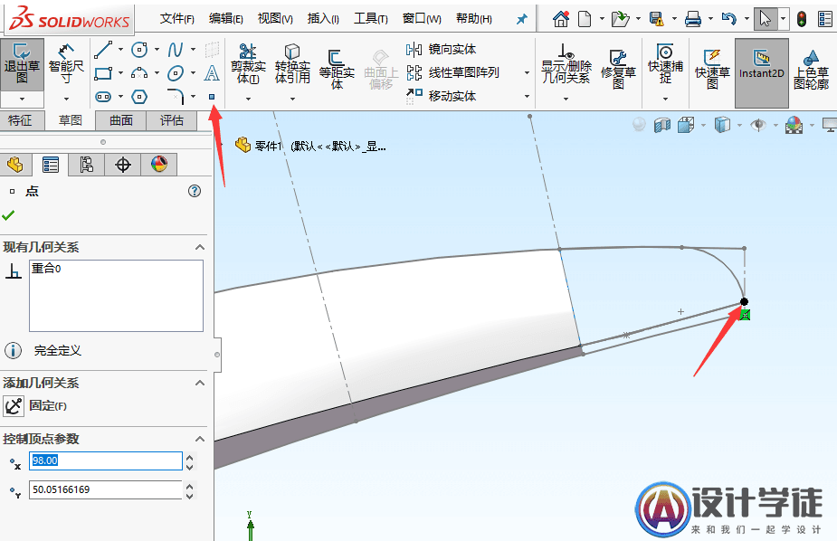Viewport: 837px width, 541px height.
Task: Open the Home icon in quick toolbar
Action: pyautogui.click(x=560, y=19)
